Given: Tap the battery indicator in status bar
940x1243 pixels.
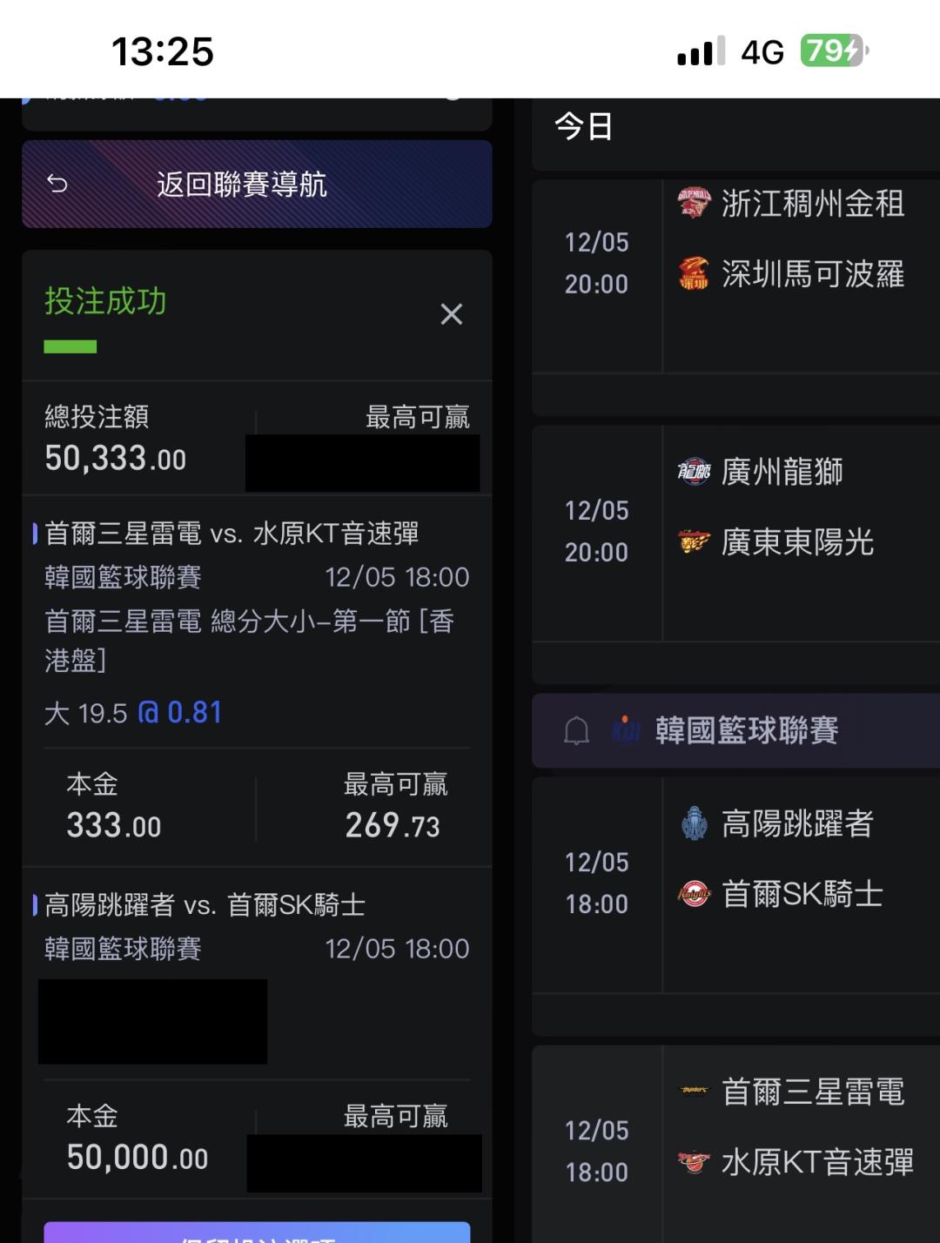Looking at the screenshot, I should click(834, 51).
